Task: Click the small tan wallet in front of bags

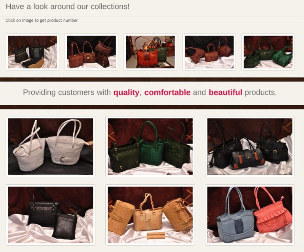Action: pos(156,235)
